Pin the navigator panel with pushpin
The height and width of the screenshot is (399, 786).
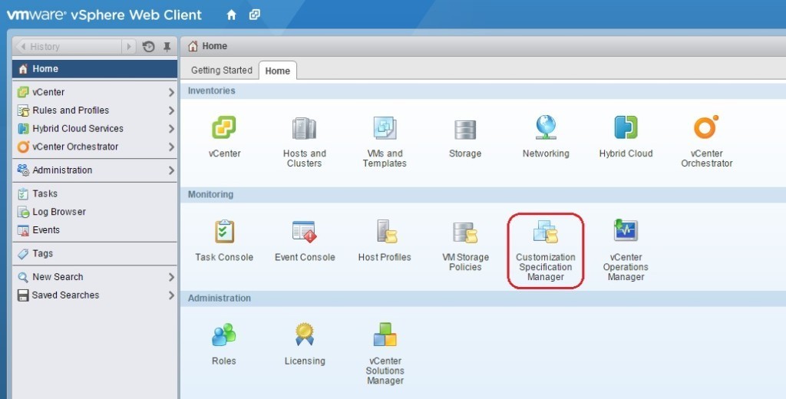click(x=167, y=47)
